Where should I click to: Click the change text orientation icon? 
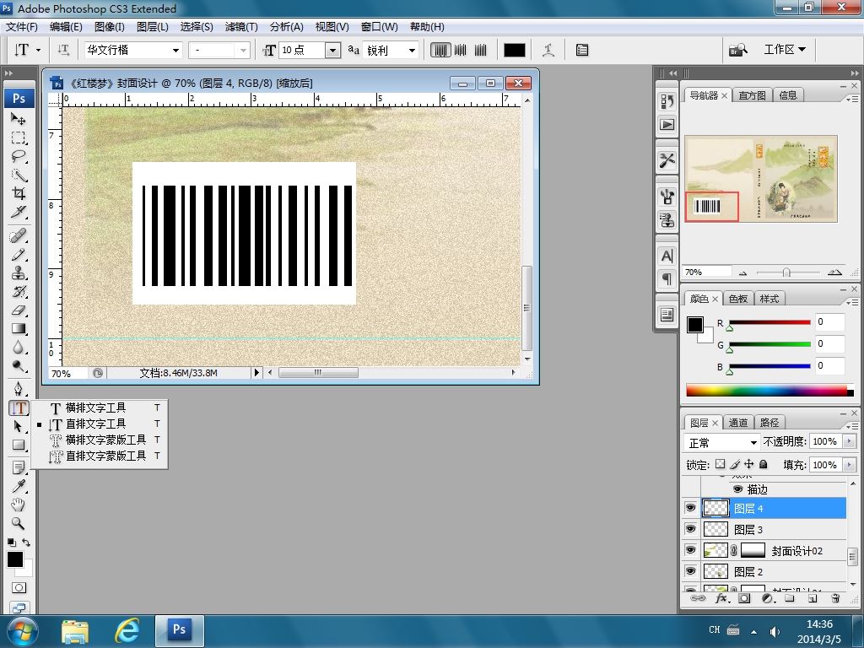63,50
